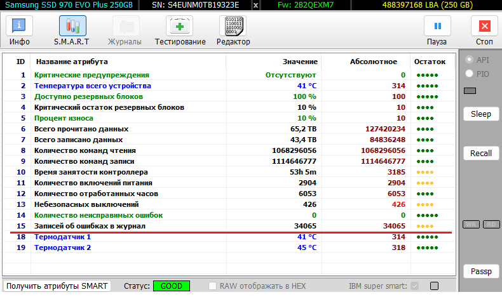Open the Журналы logs section

pyautogui.click(x=125, y=30)
